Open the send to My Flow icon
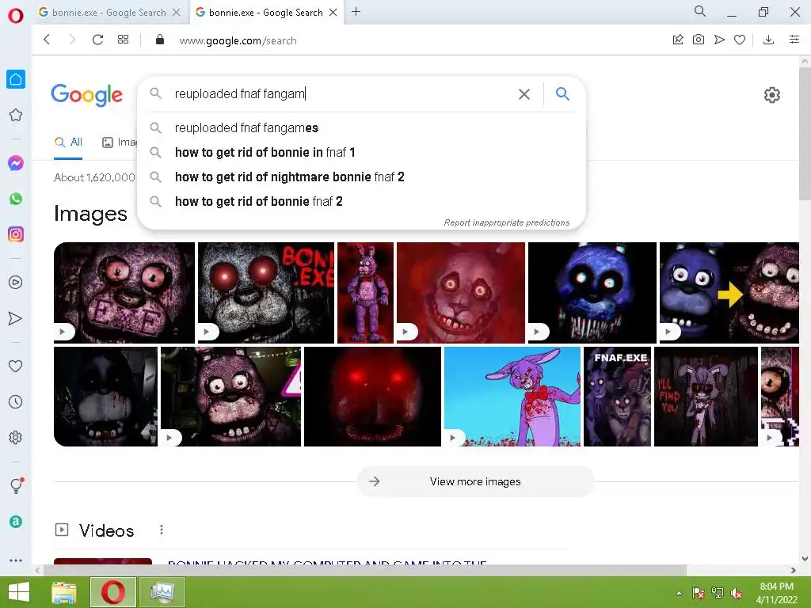The height and width of the screenshot is (608, 811). click(x=719, y=40)
